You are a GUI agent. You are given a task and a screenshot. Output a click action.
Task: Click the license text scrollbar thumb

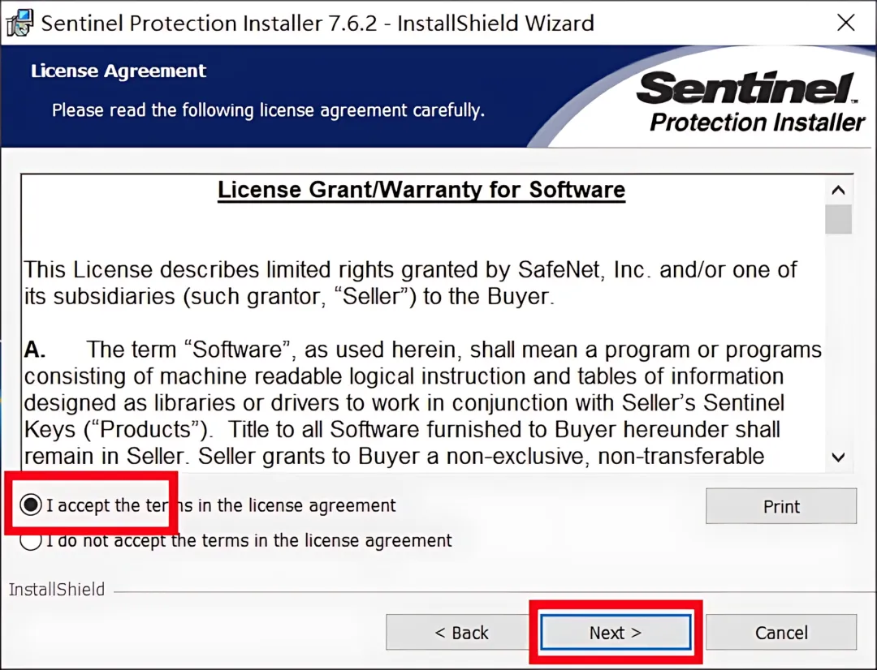[839, 219]
